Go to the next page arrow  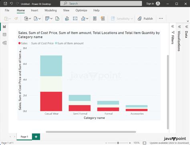click(14, 137)
